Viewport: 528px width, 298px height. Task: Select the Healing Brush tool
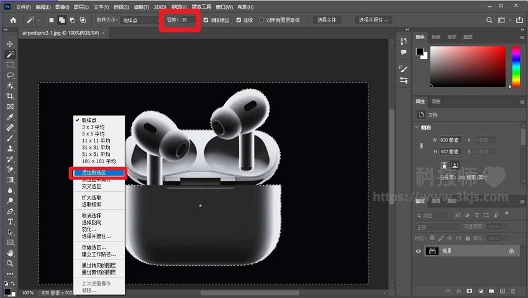pyautogui.click(x=10, y=128)
